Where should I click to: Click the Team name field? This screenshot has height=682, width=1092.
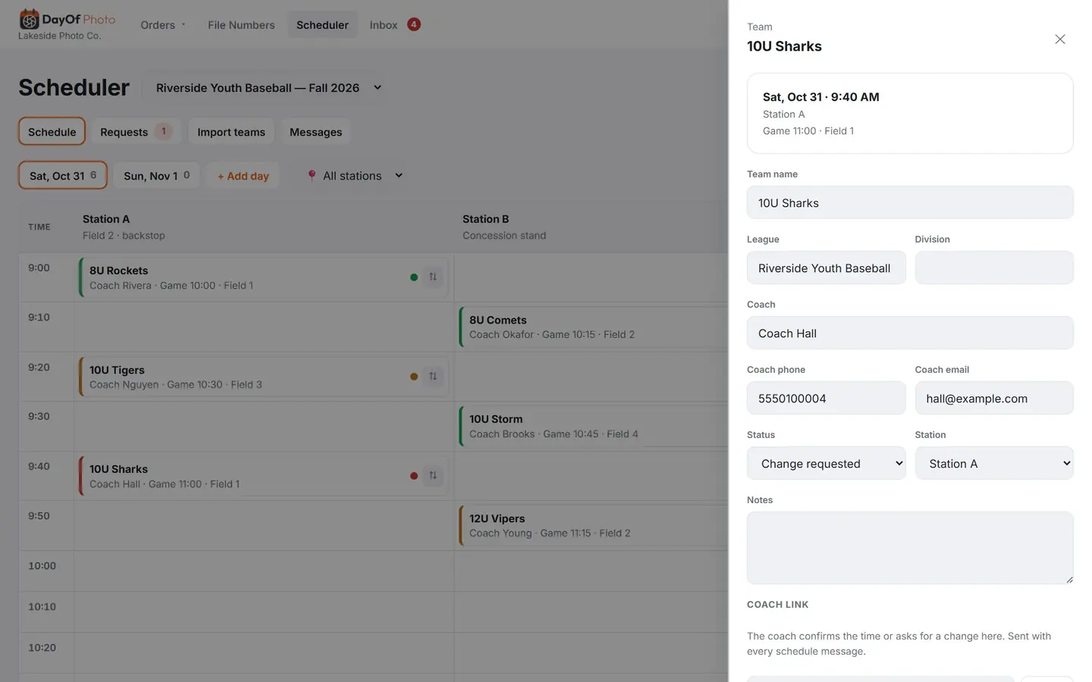click(910, 202)
